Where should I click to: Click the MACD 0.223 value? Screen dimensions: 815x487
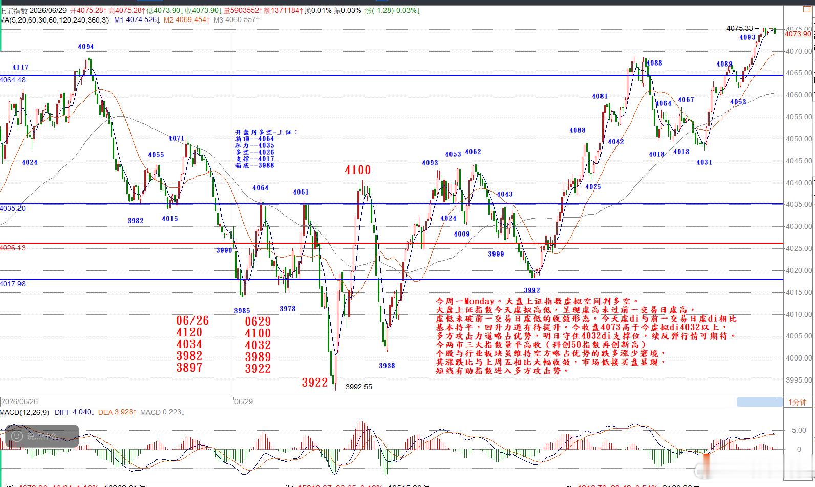(163, 412)
